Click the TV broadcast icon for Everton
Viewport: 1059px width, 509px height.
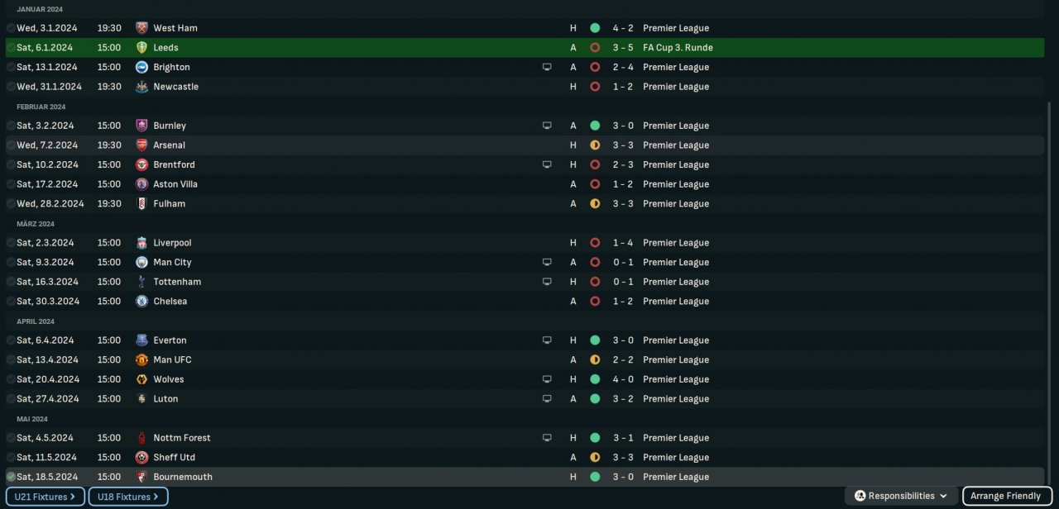click(547, 340)
